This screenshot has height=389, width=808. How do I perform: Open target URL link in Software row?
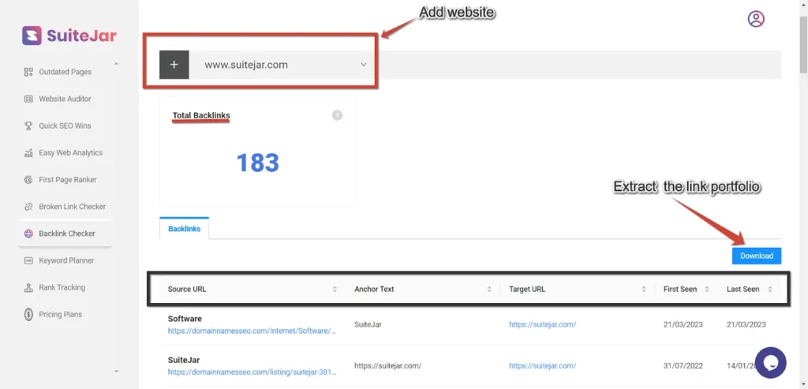tap(542, 324)
